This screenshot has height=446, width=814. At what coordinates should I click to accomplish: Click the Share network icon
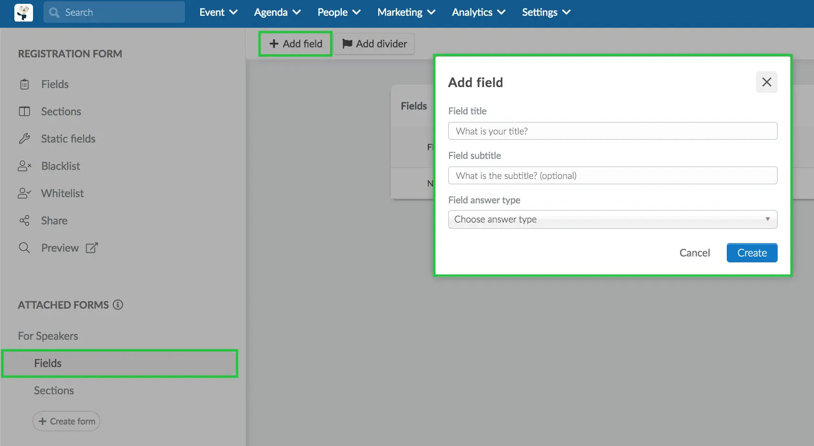point(24,220)
